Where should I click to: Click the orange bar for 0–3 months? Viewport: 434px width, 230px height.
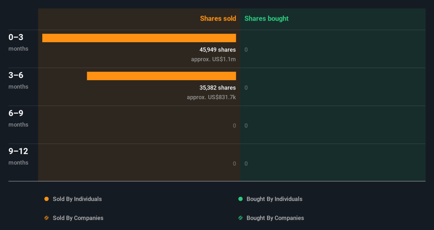click(x=139, y=38)
